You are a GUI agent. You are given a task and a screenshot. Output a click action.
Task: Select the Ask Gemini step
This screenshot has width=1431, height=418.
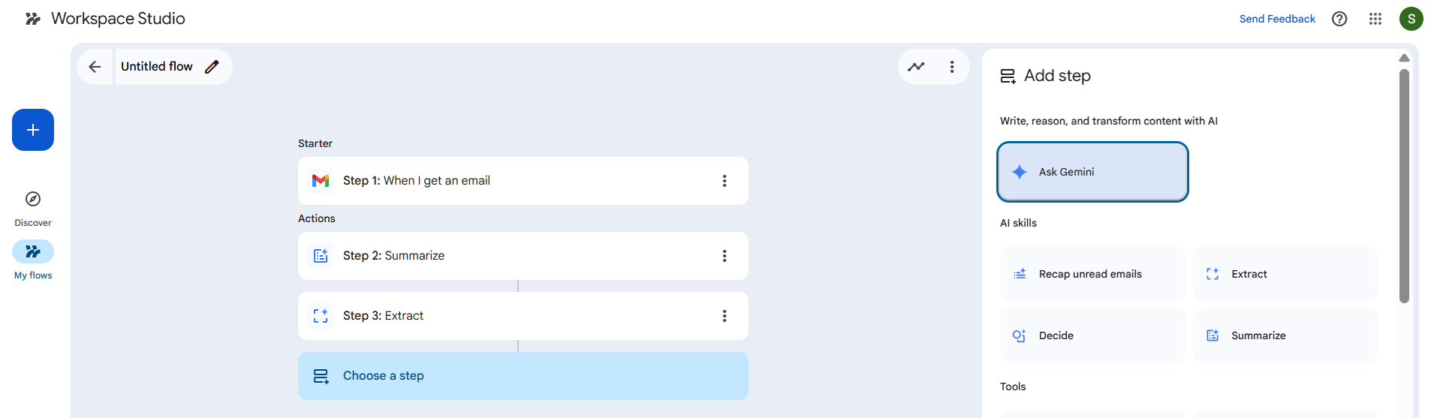coord(1092,172)
